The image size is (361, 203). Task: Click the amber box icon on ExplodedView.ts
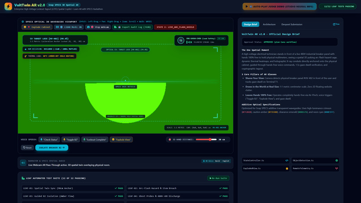click(x=287, y=168)
